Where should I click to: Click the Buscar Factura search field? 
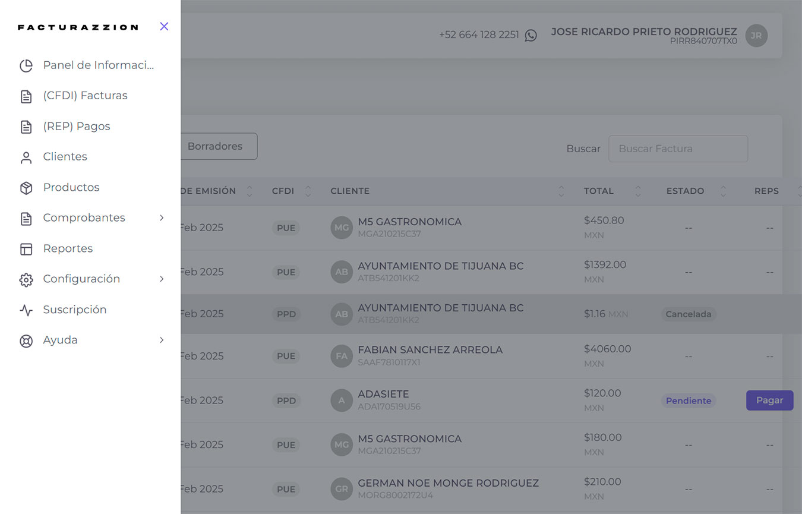point(677,149)
